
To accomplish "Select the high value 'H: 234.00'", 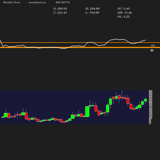I will click(x=92, y=9).
